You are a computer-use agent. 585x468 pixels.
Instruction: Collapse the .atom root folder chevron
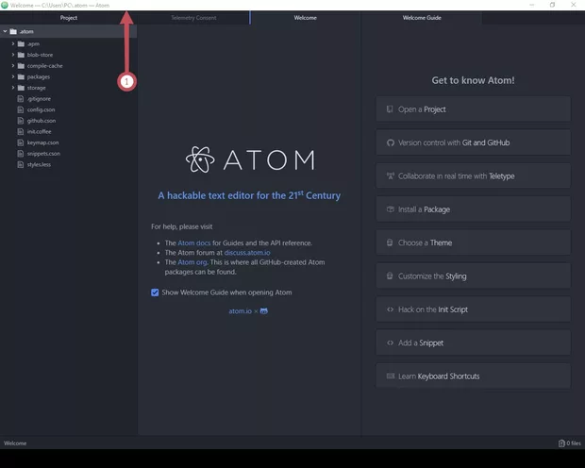[5, 31]
